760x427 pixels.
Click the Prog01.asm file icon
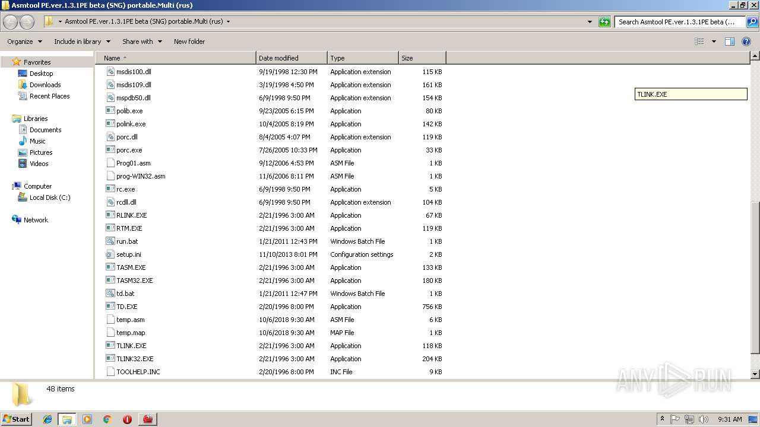(x=110, y=162)
